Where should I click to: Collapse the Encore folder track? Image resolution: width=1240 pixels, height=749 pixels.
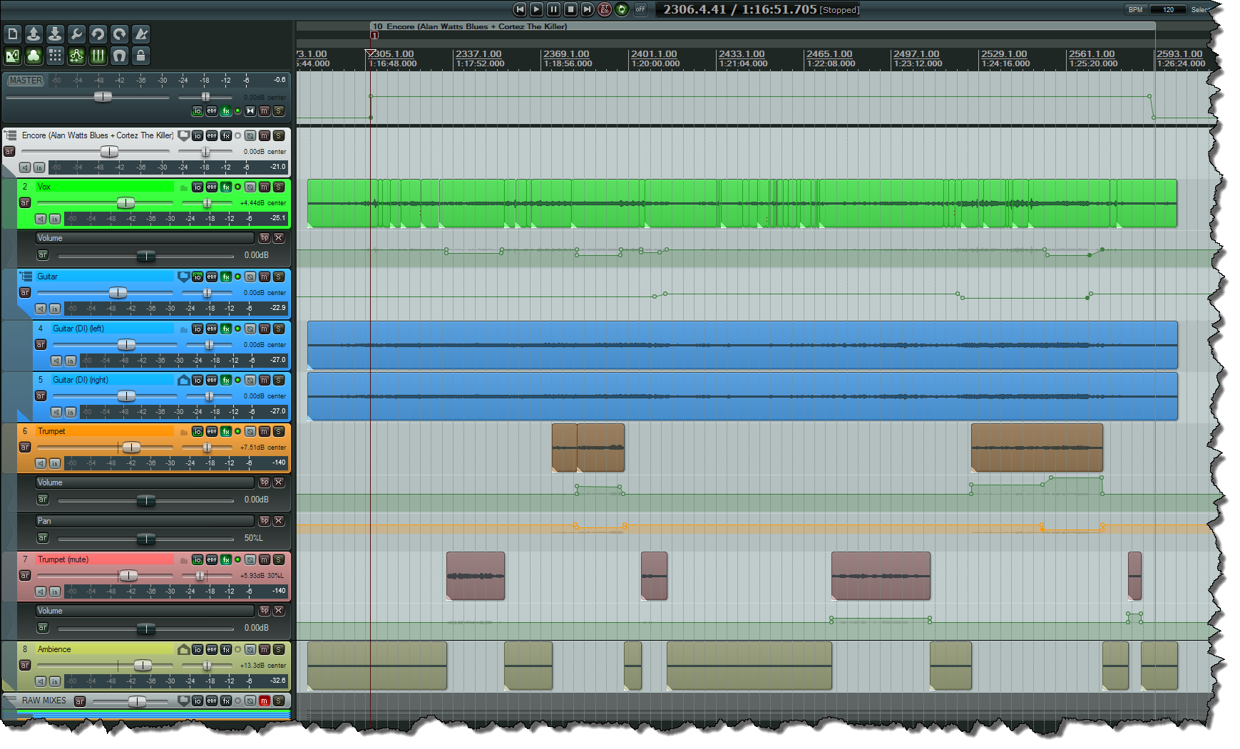pyautogui.click(x=10, y=135)
